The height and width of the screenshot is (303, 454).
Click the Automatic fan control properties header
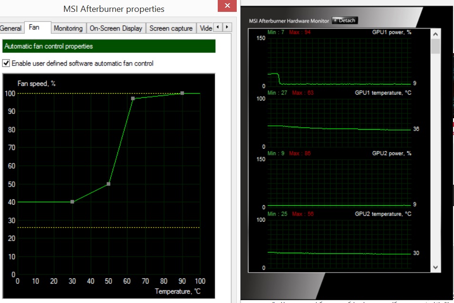(x=109, y=46)
